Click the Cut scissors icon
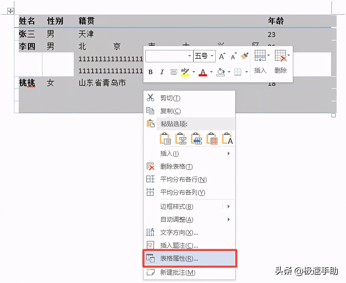 pyautogui.click(x=150, y=98)
